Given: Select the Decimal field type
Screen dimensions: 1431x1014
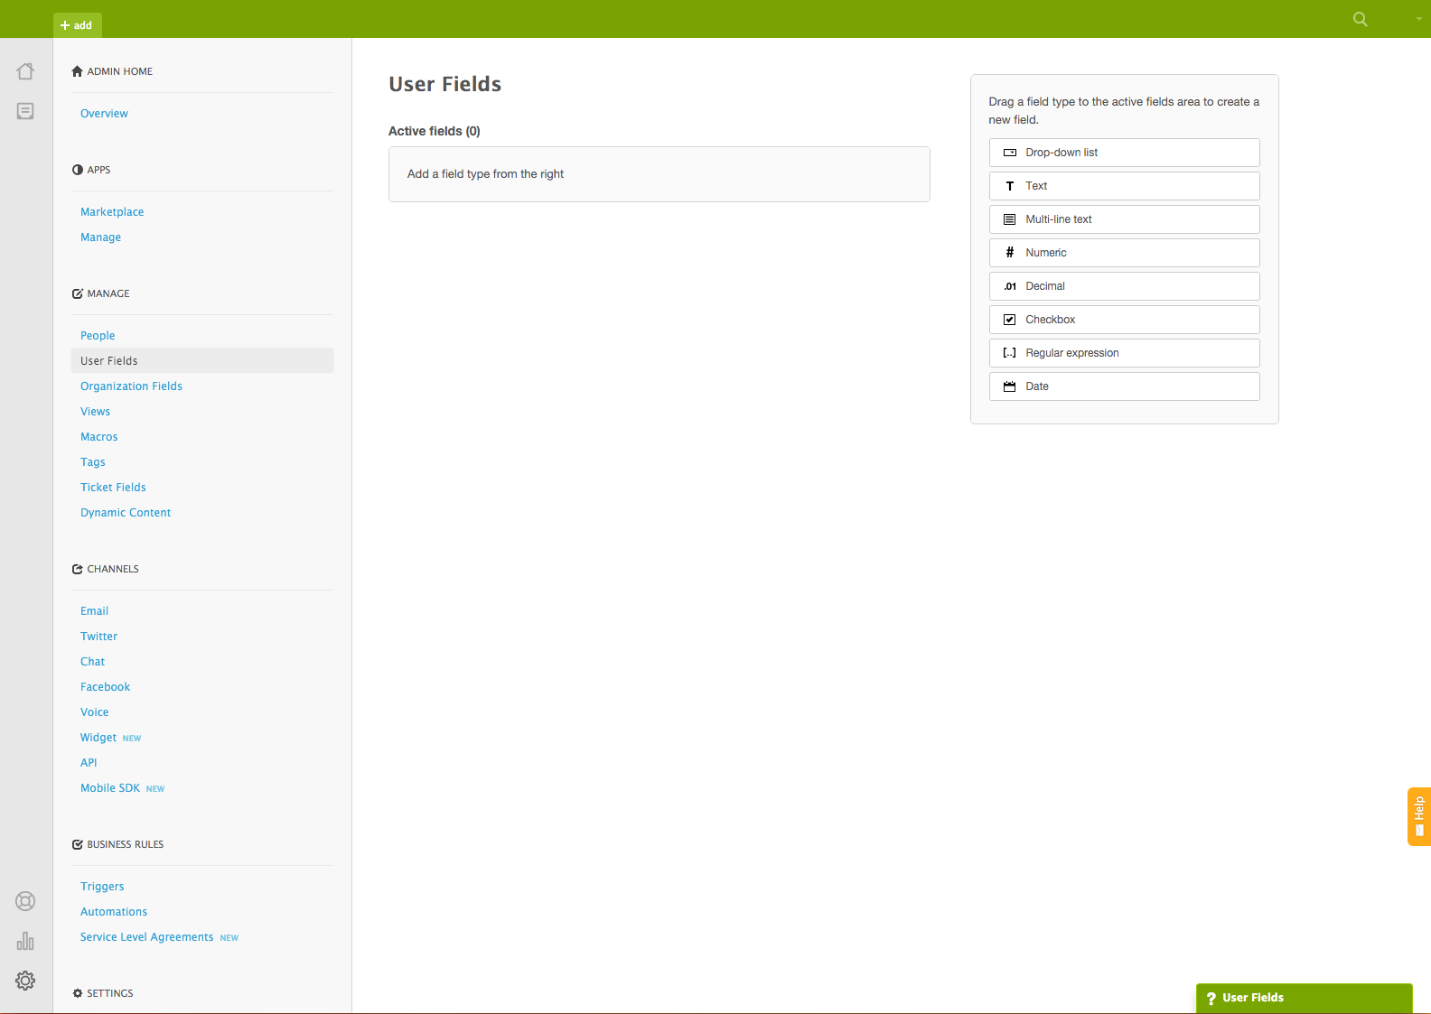Looking at the screenshot, I should pos(1124,286).
